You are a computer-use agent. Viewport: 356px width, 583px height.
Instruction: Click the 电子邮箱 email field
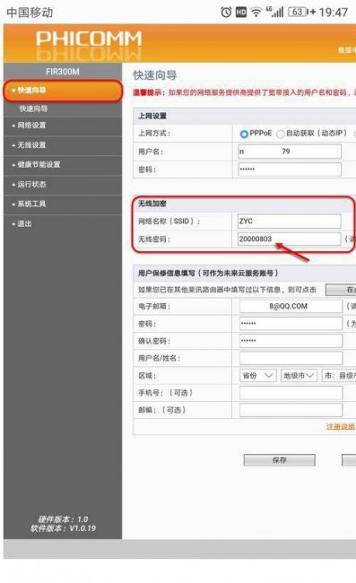click(x=291, y=306)
